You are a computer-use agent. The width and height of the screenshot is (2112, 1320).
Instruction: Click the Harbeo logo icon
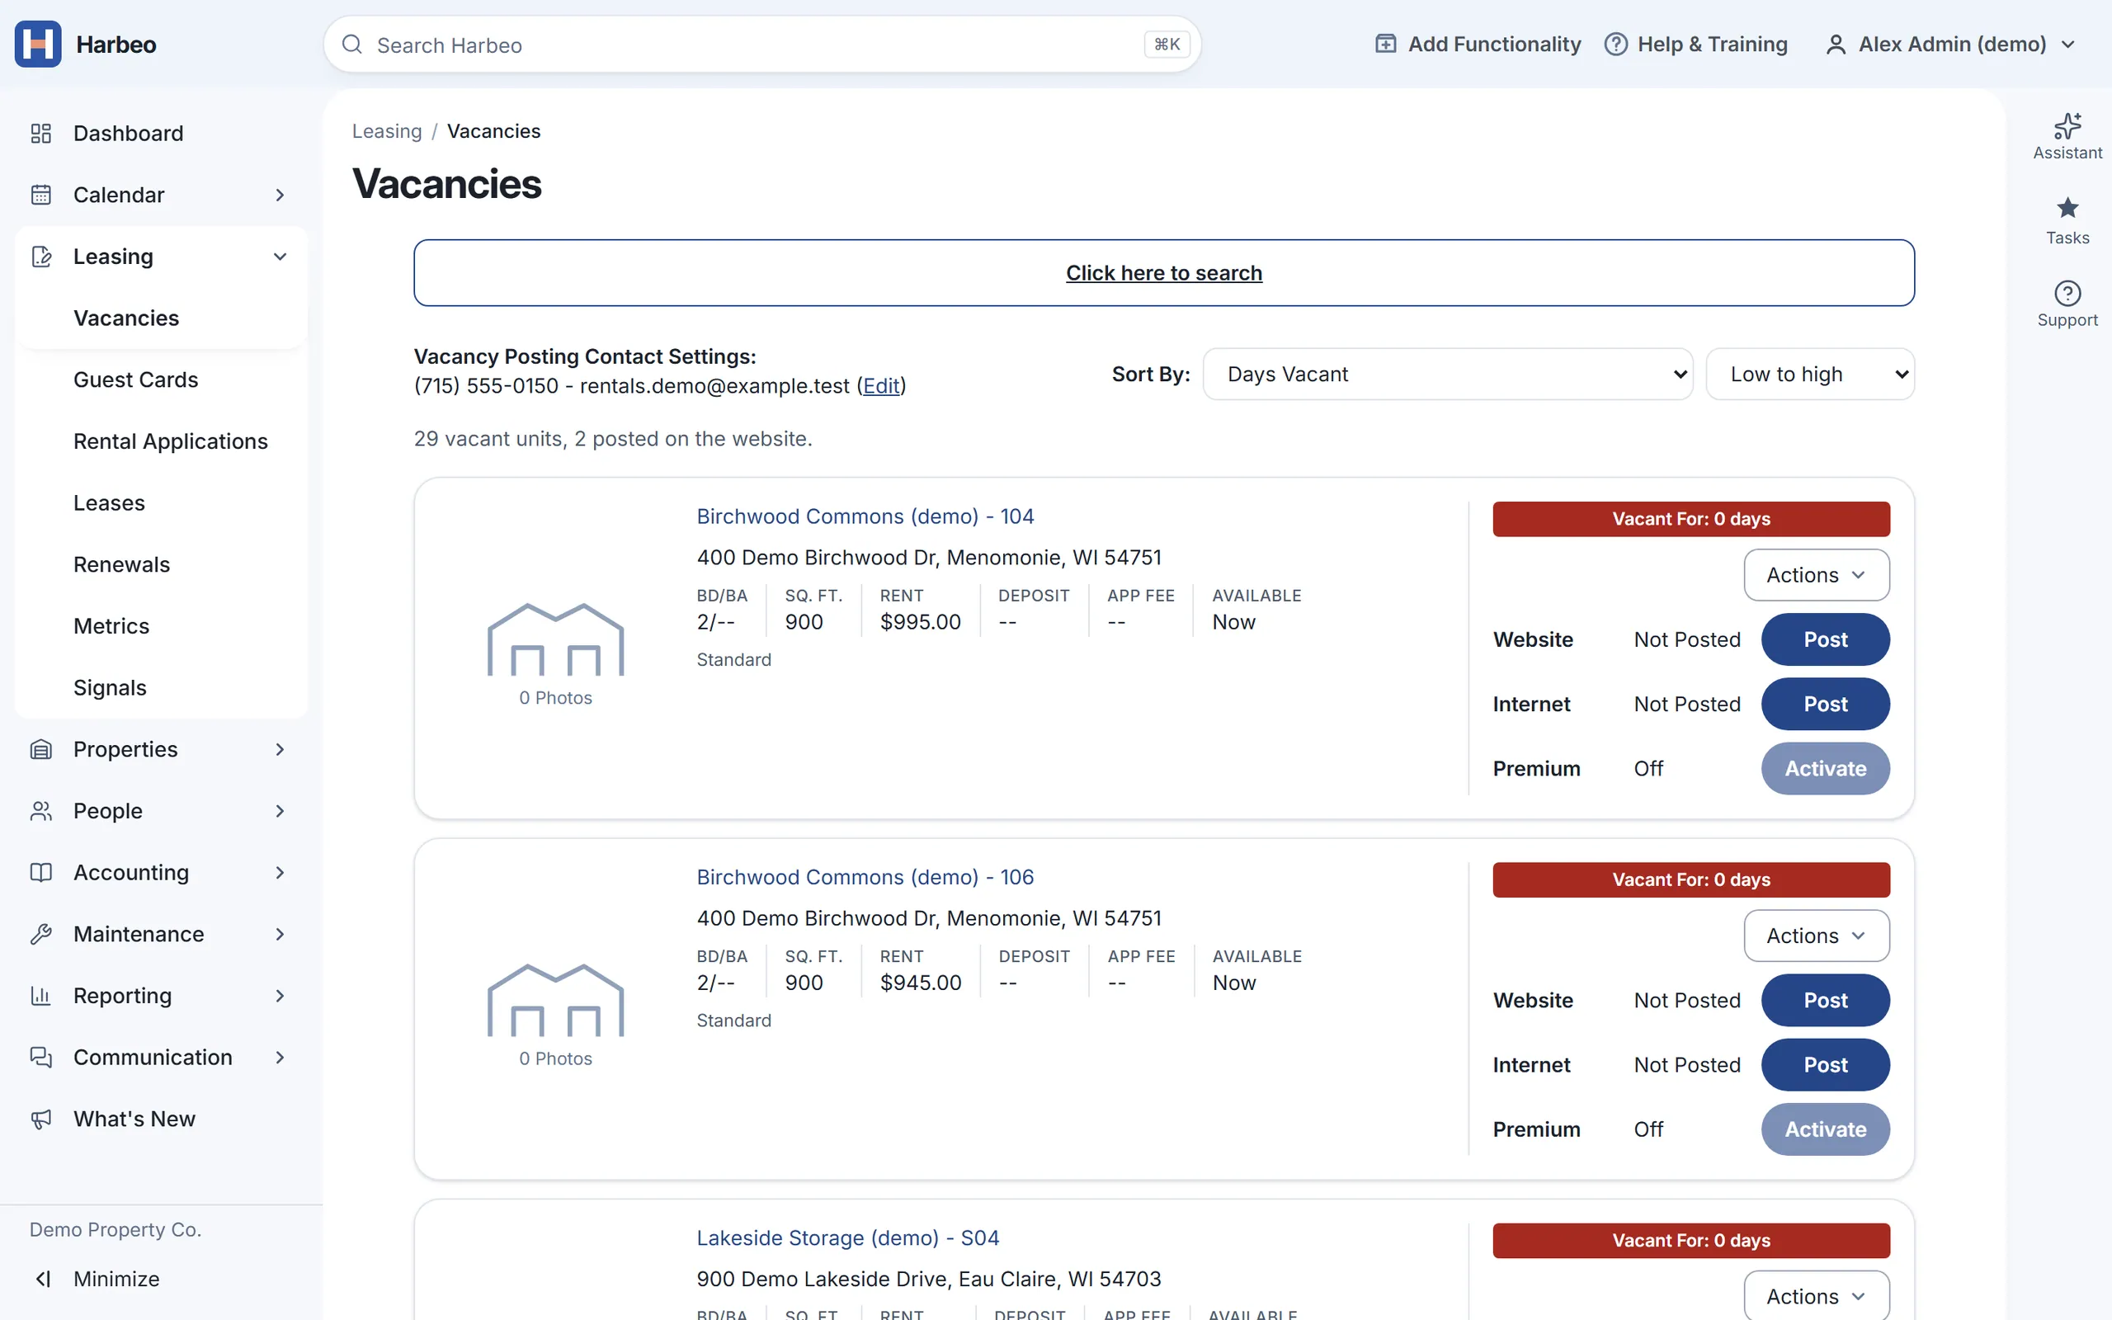point(37,44)
